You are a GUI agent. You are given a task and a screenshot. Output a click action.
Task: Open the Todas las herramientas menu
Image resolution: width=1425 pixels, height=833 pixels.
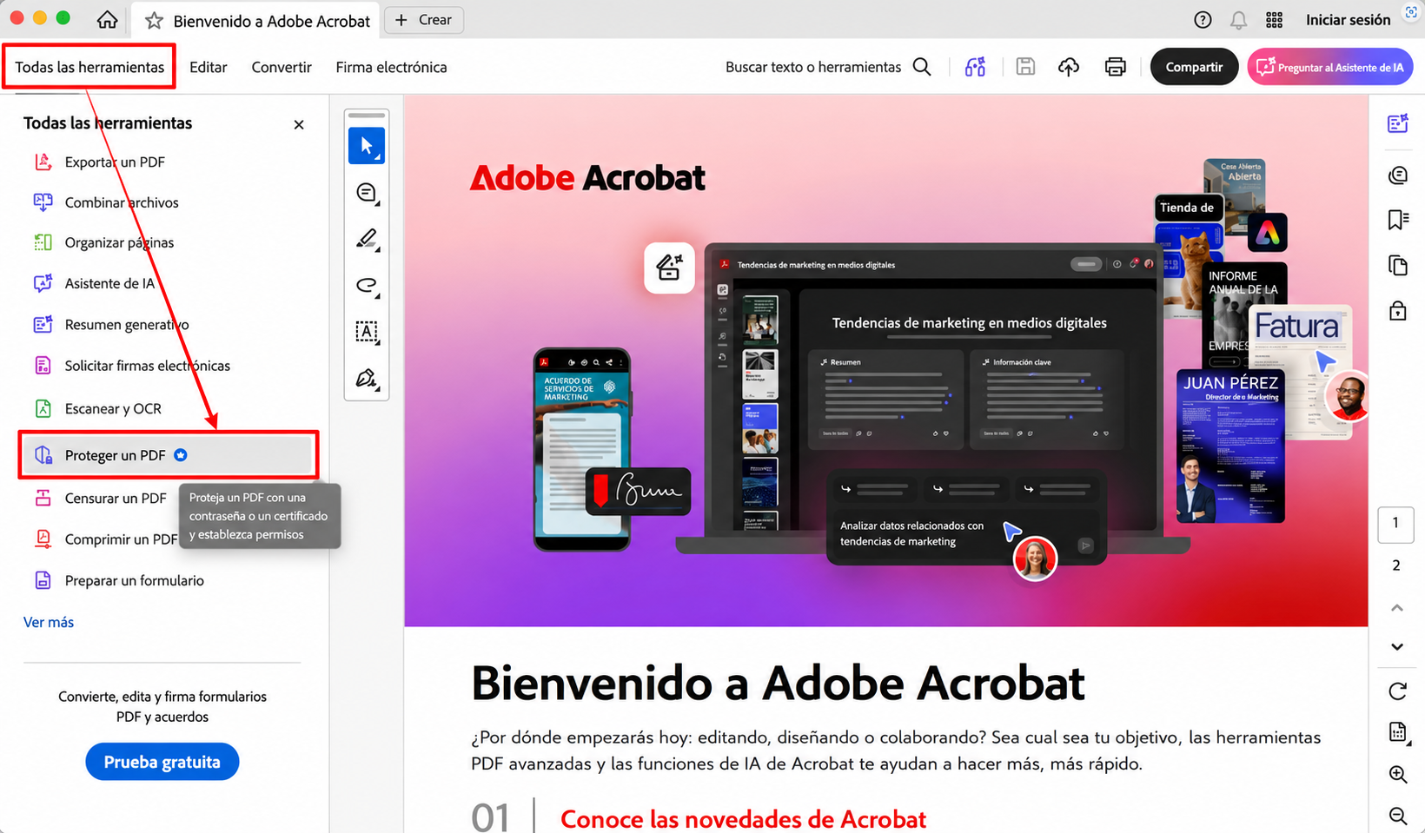point(89,67)
